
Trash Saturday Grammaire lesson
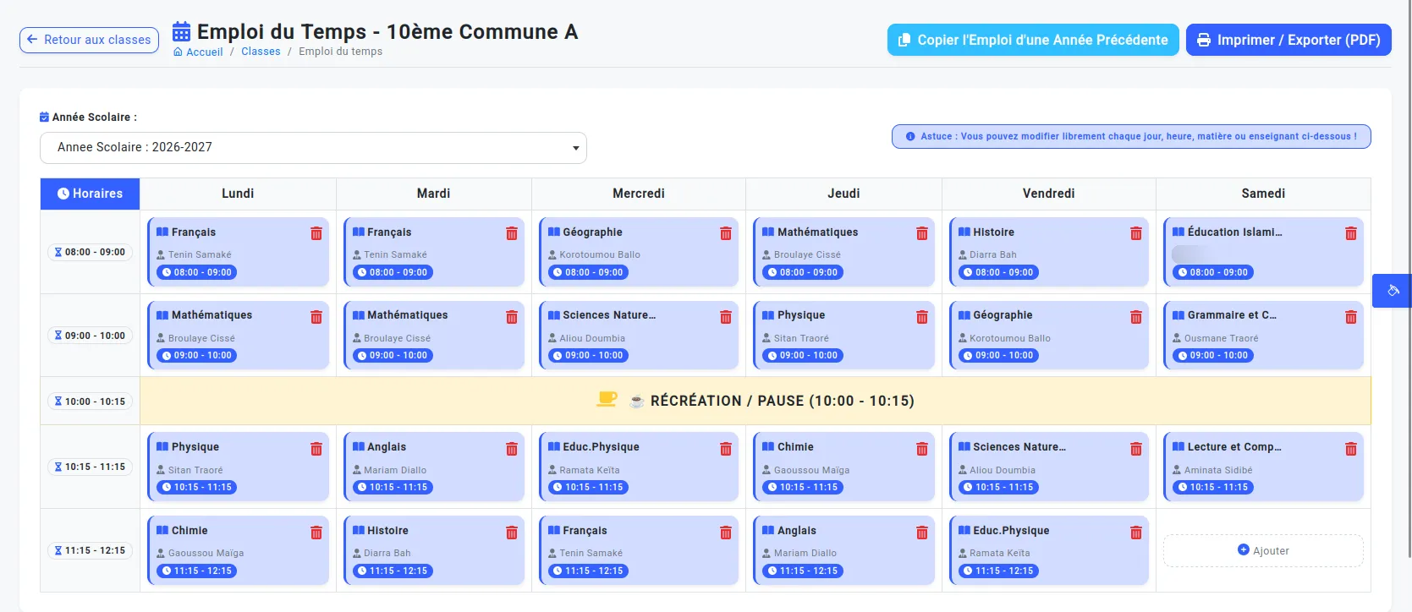coord(1351,317)
